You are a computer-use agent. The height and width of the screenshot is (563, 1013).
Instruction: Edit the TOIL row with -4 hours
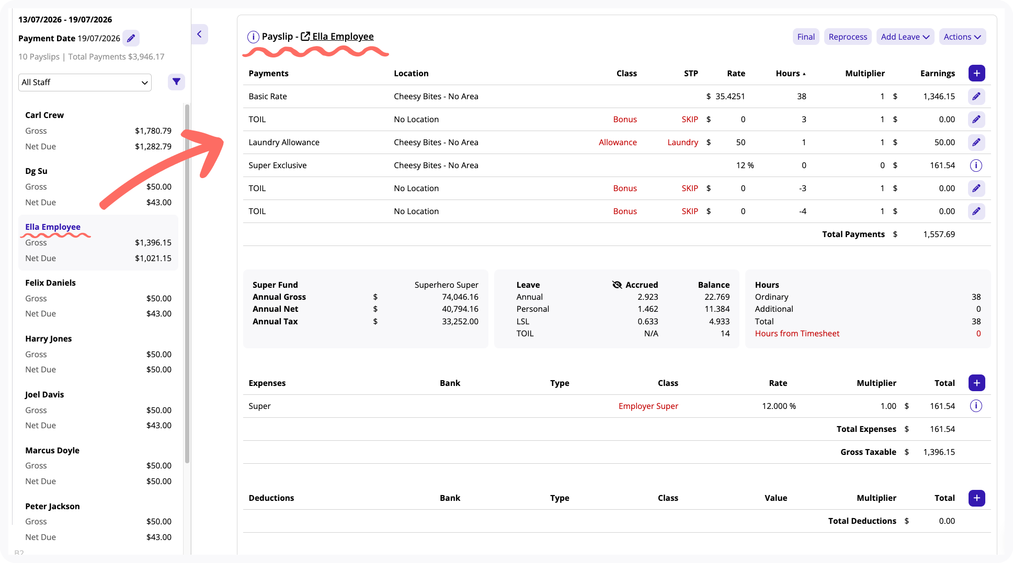[976, 212]
